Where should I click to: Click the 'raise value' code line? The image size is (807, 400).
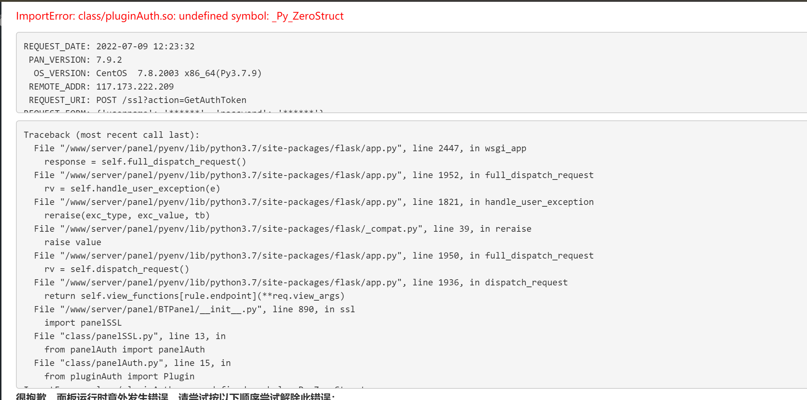click(73, 242)
